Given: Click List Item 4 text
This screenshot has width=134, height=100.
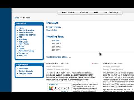Looking at the screenshot, I should click(56, 50).
